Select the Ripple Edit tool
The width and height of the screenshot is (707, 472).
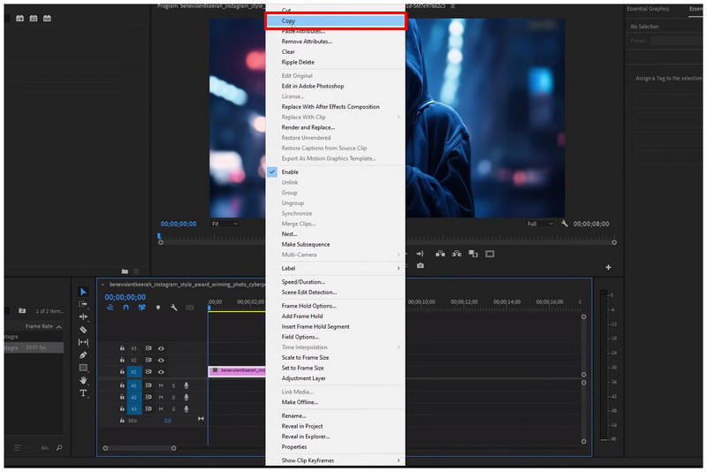pos(83,317)
